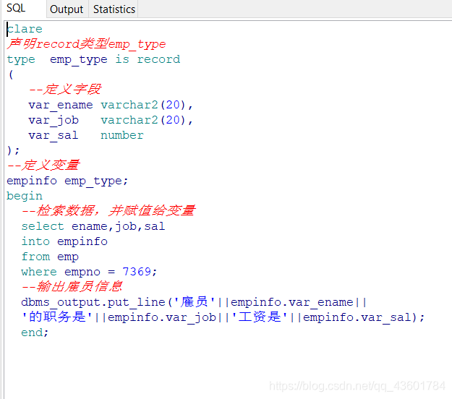The width and height of the screenshot is (452, 399).
Task: Click the line 'select ename,job,sal'
Action: (x=93, y=226)
